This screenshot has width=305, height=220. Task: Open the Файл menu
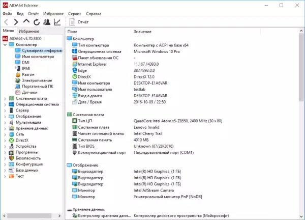click(8, 14)
